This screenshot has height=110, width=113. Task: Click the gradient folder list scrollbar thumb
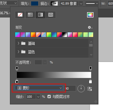click(x=91, y=45)
